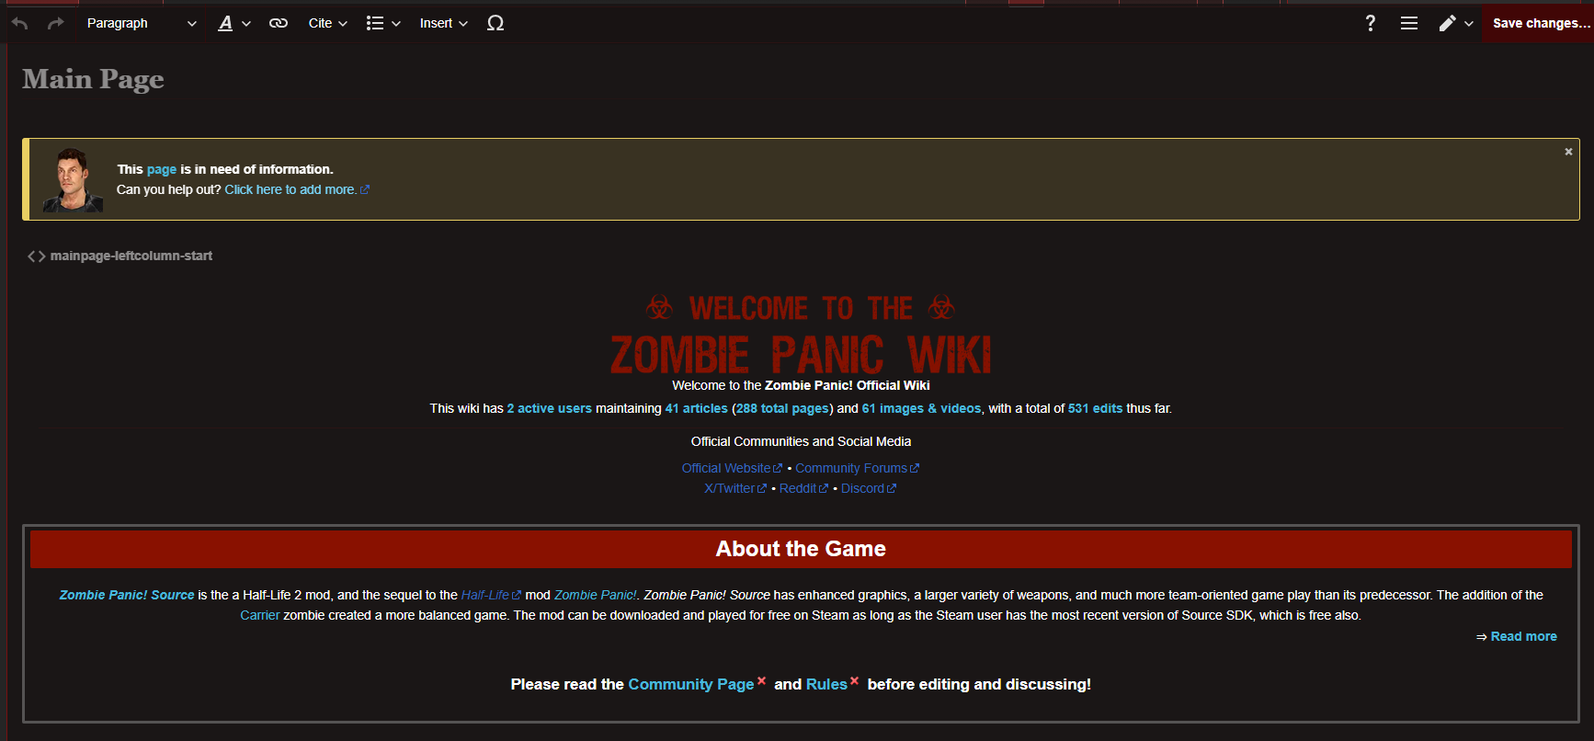Viewport: 1594px width, 741px height.
Task: Expand the Paragraph format dropdown
Action: (x=141, y=23)
